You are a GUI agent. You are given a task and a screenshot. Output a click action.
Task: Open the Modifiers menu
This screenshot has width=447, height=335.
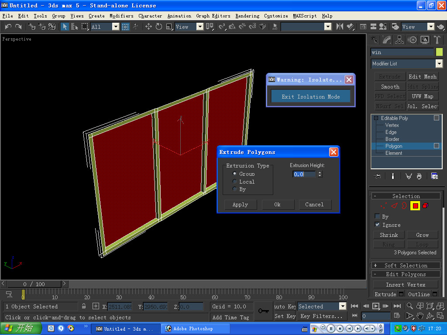[x=121, y=16]
